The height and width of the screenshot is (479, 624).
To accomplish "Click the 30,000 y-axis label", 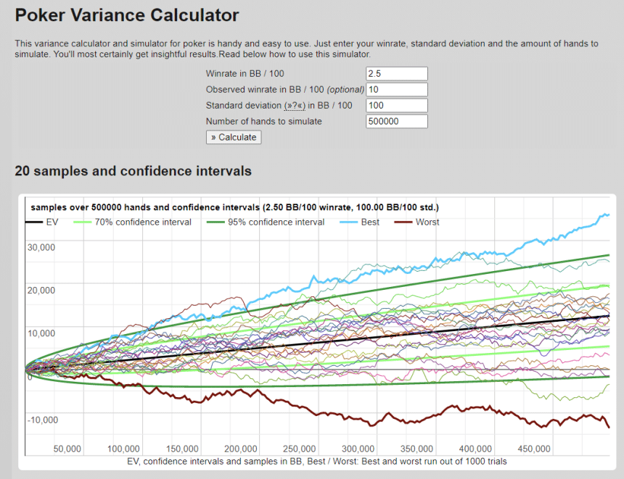I will (41, 247).
